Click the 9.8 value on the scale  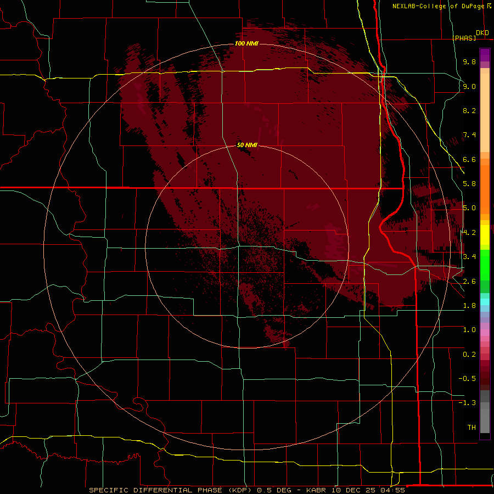[469, 61]
